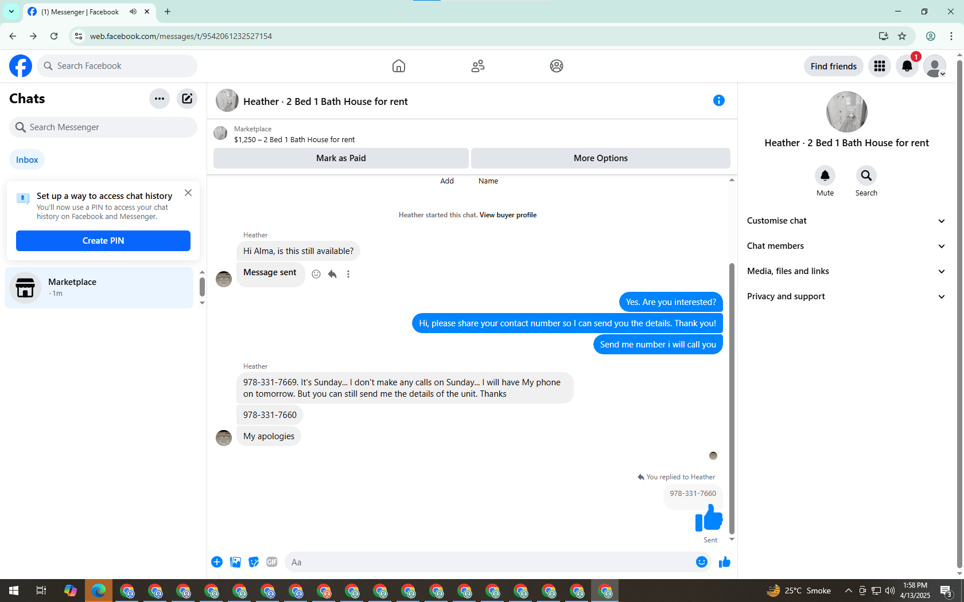Click the message scrollbar down arrow
The image size is (964, 602).
[732, 540]
